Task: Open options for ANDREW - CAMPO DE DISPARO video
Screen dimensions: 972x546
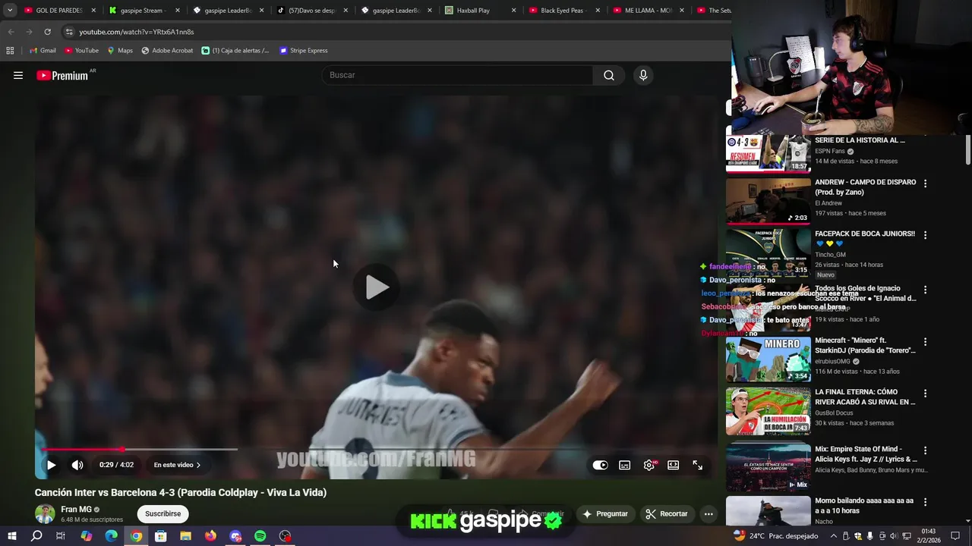Action: (x=925, y=184)
